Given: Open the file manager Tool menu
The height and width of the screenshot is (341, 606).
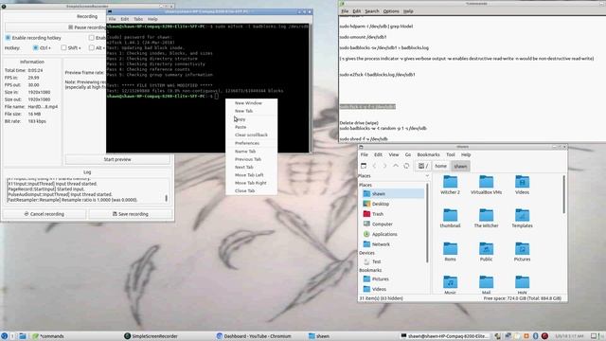Looking at the screenshot, I should pyautogui.click(x=451, y=154).
